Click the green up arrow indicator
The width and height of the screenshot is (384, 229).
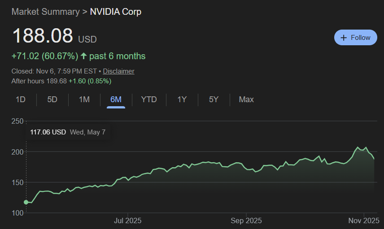(83, 56)
